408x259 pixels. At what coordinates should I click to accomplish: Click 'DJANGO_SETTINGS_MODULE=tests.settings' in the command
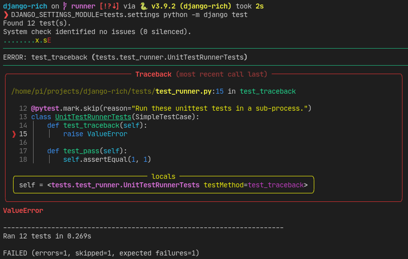(85, 15)
